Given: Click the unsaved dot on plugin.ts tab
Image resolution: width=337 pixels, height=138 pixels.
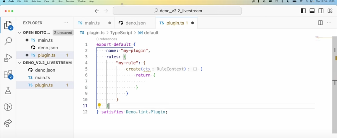Looking at the screenshot, I should click(193, 23).
